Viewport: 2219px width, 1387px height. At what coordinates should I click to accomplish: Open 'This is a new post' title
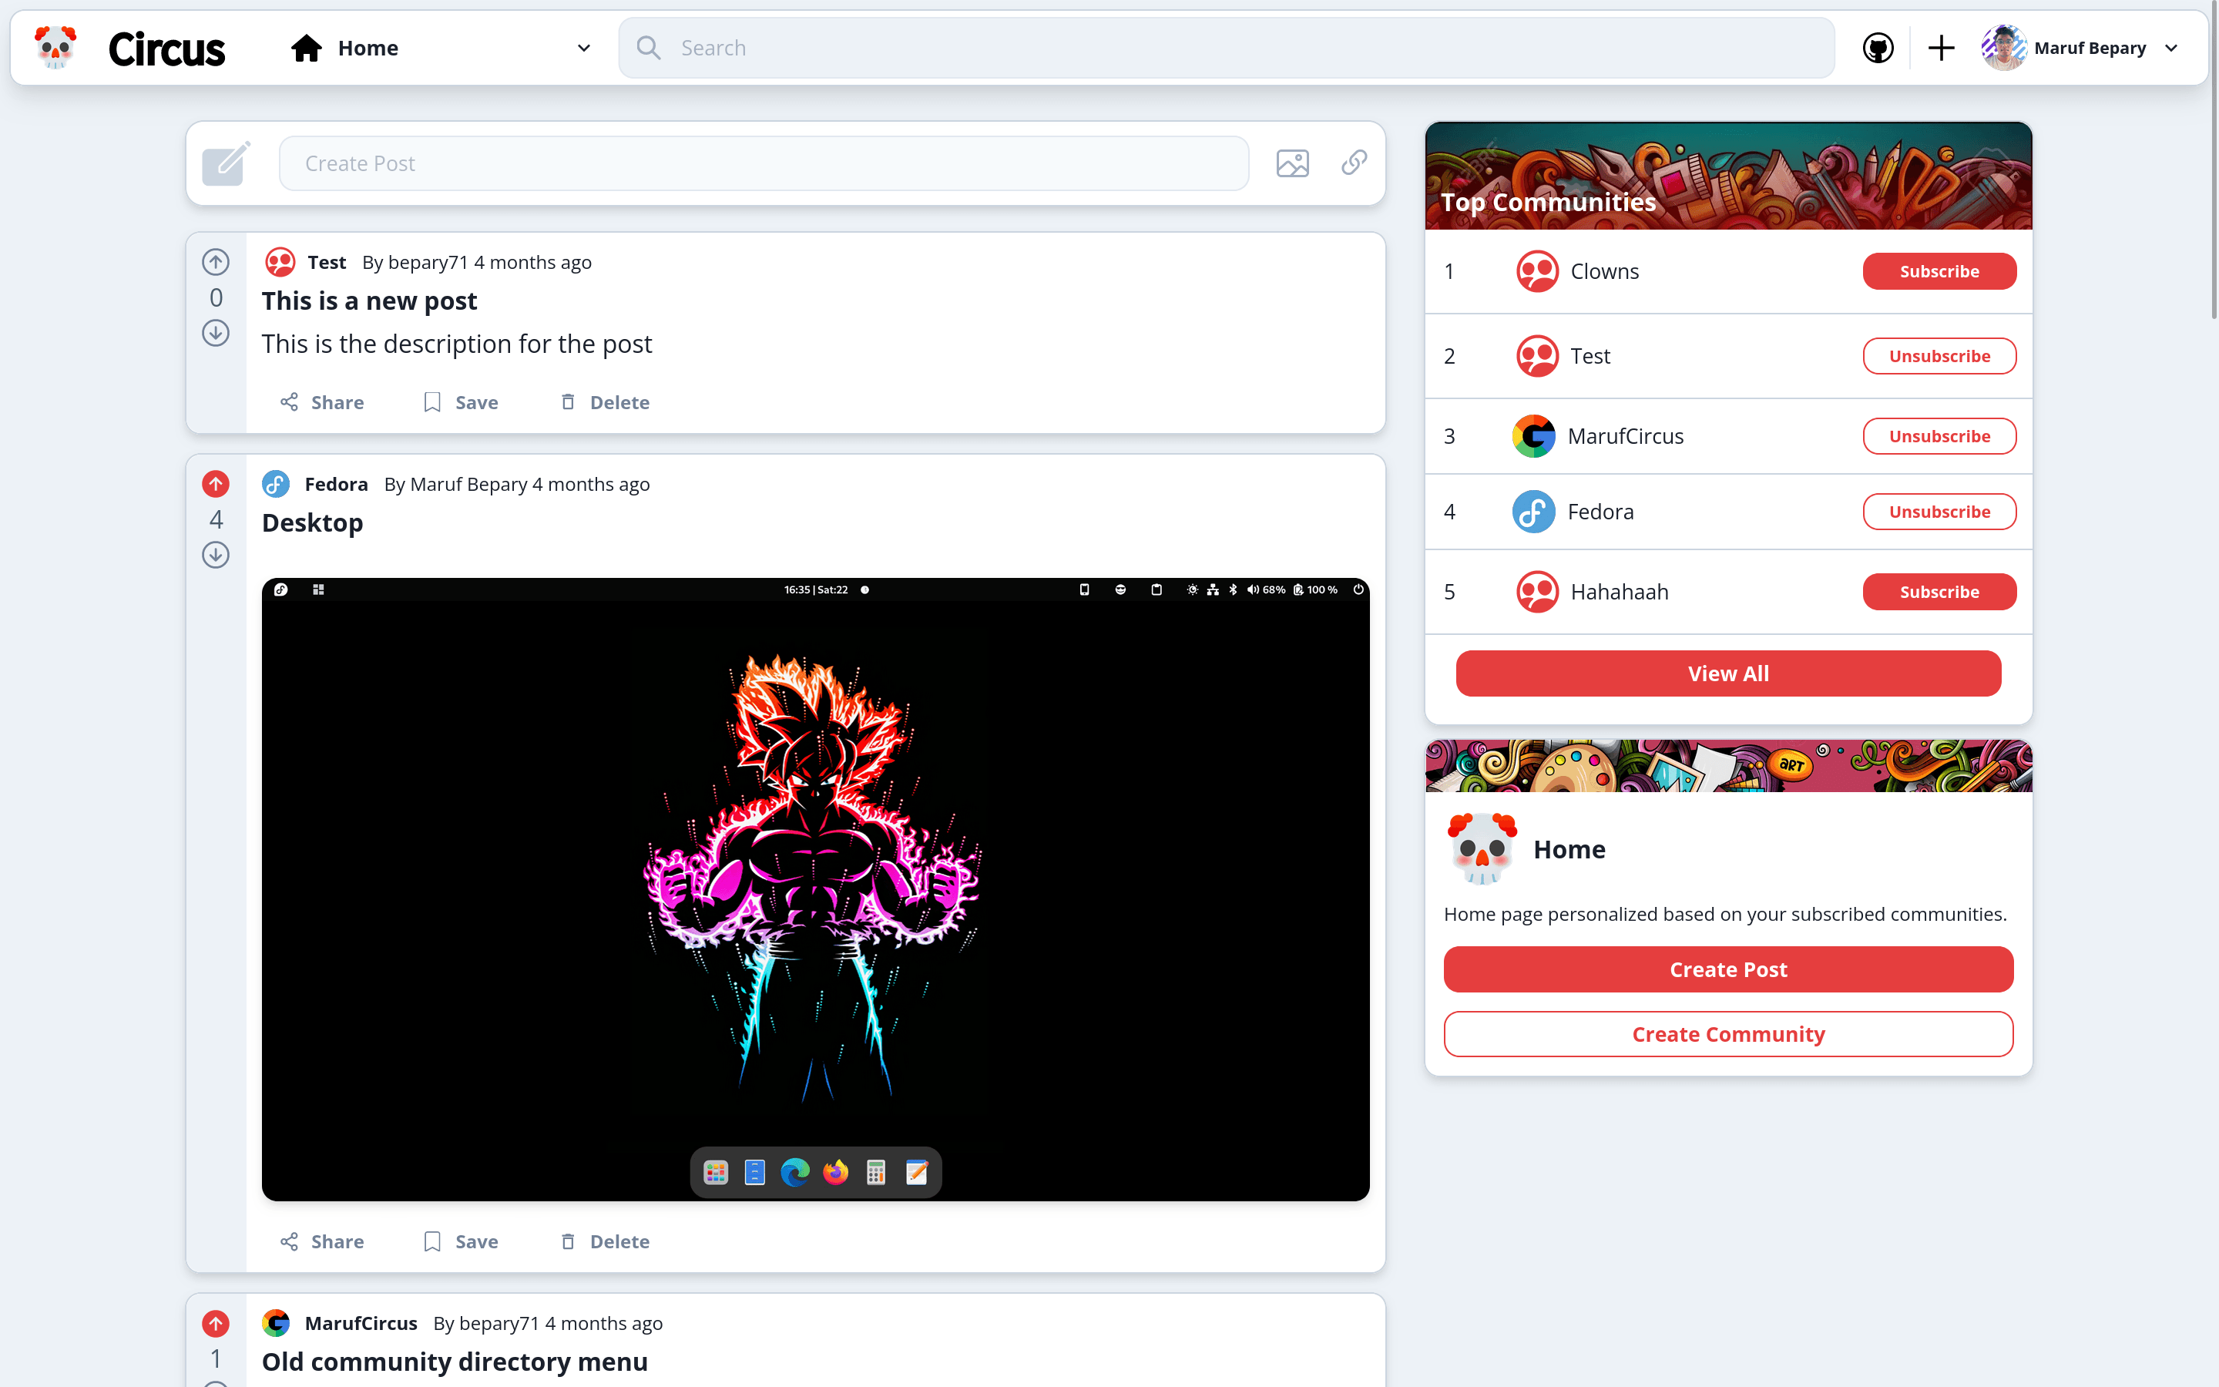pos(370,301)
